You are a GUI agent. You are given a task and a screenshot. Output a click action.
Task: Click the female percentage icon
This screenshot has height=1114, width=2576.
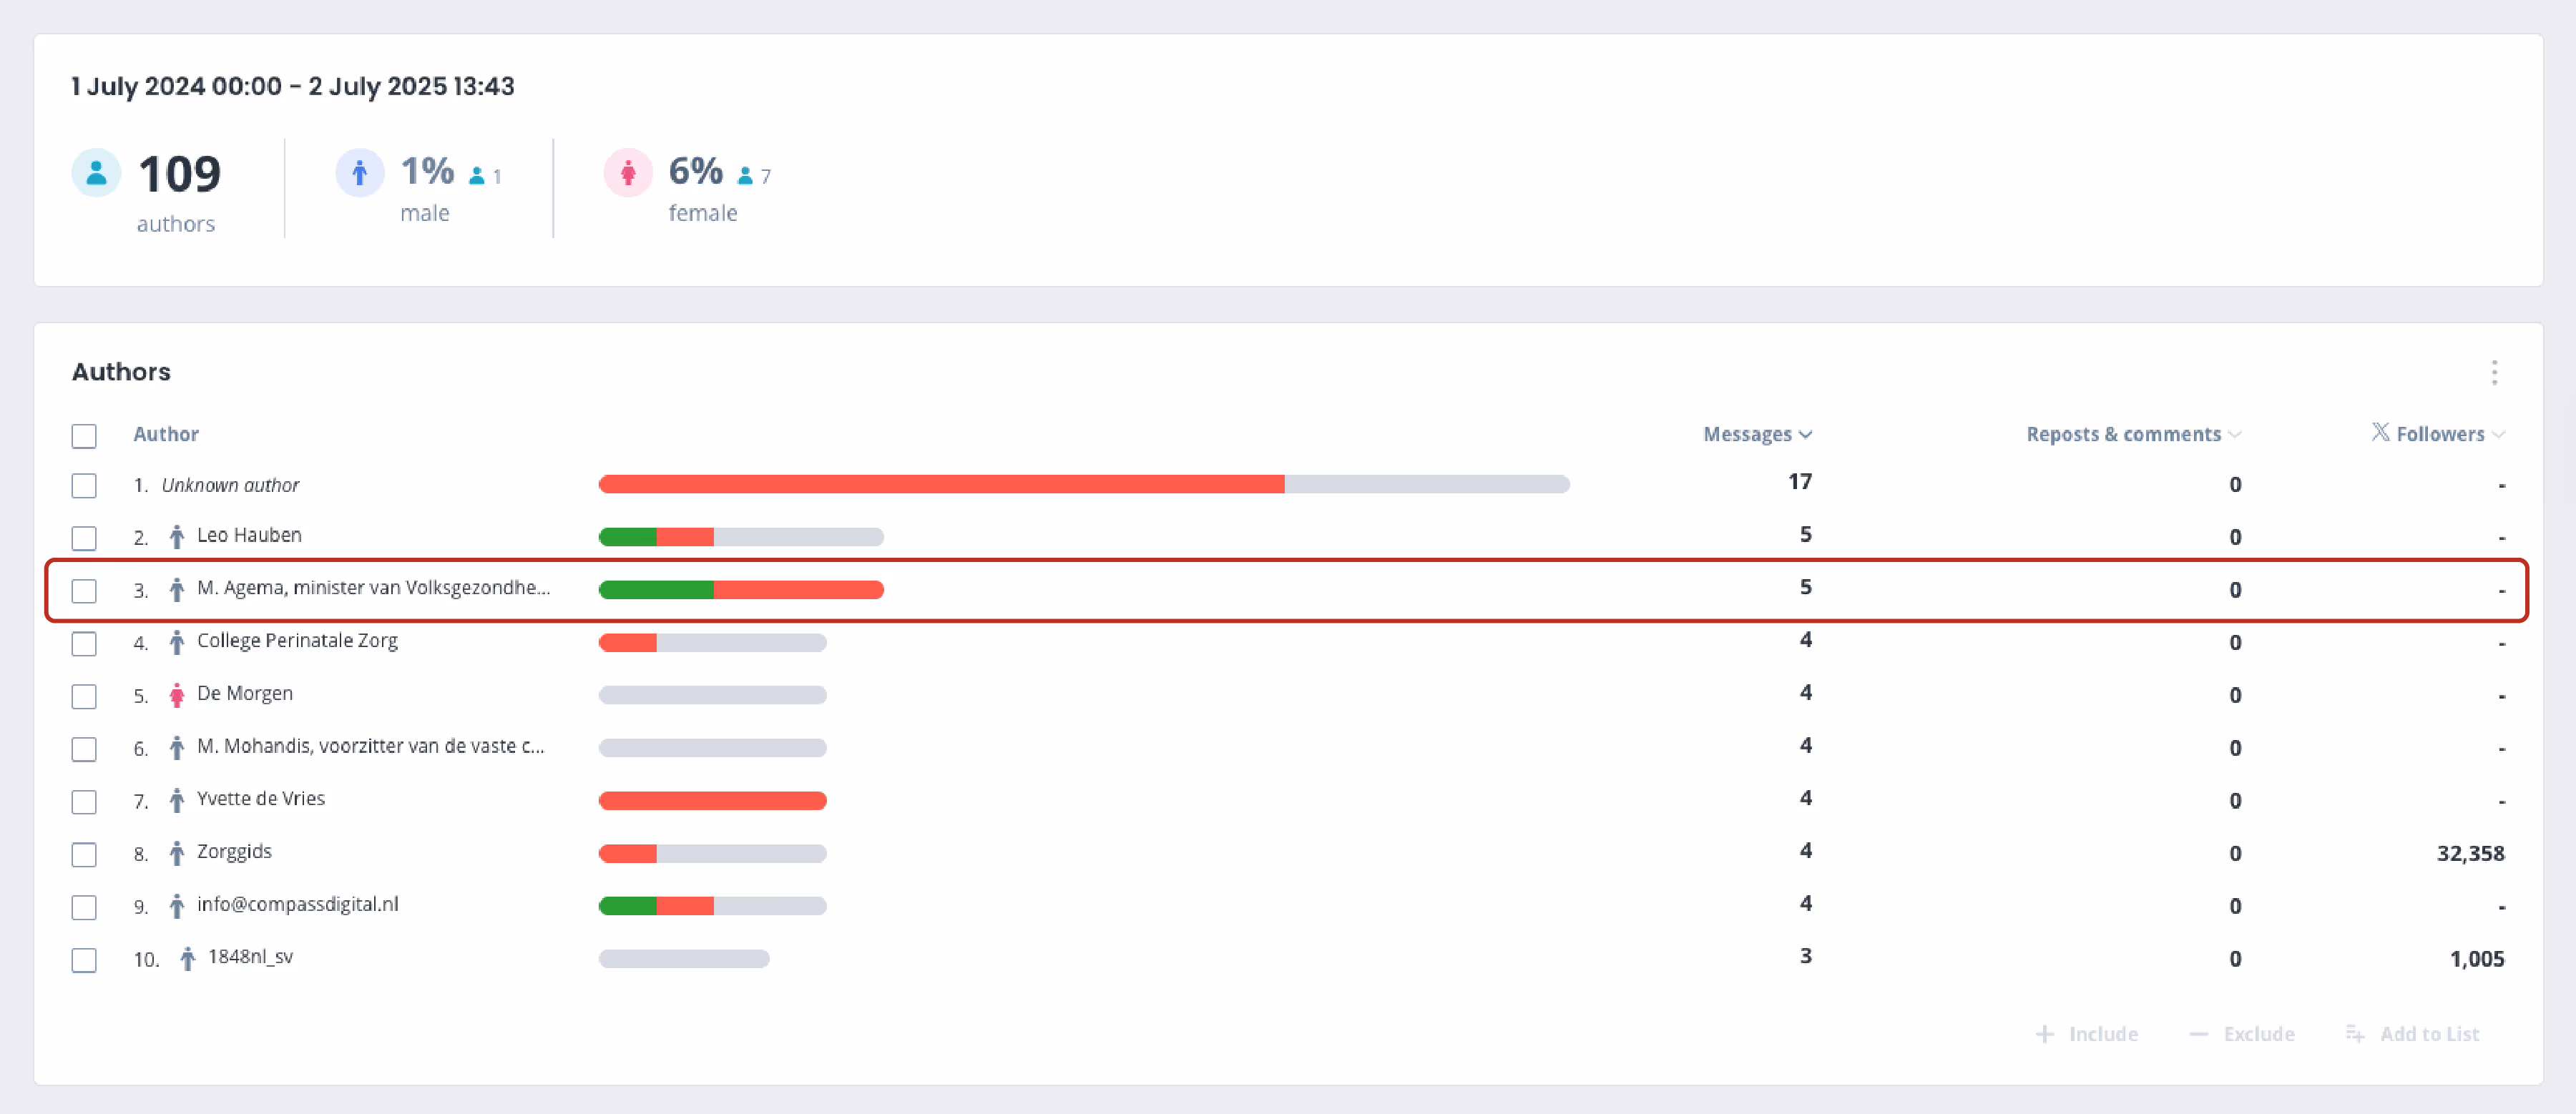point(628,174)
